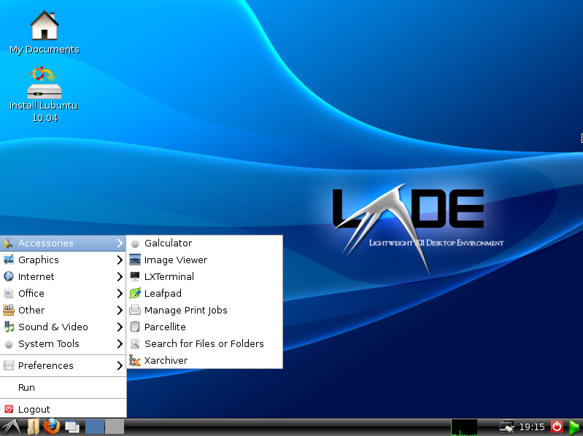Switch to the second gray workspace pager
583x436 pixels.
coord(115,427)
